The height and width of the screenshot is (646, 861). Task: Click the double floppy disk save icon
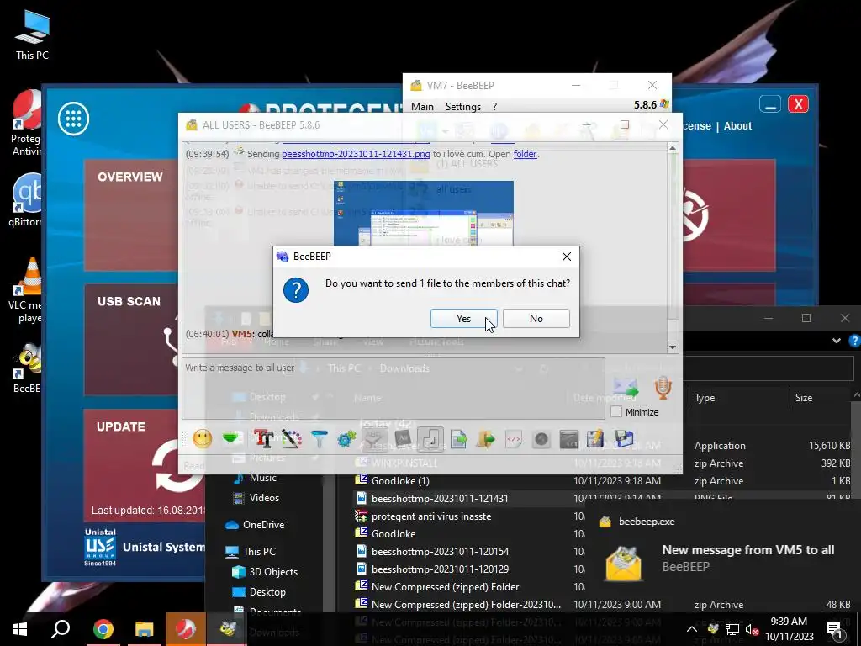pos(624,439)
